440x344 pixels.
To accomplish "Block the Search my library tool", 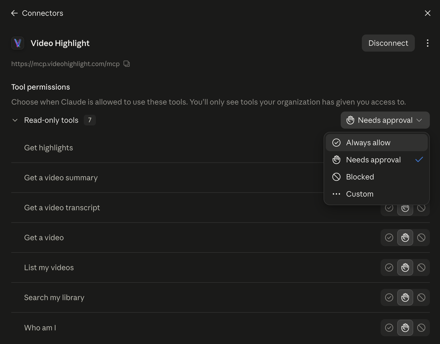I will [x=421, y=297].
